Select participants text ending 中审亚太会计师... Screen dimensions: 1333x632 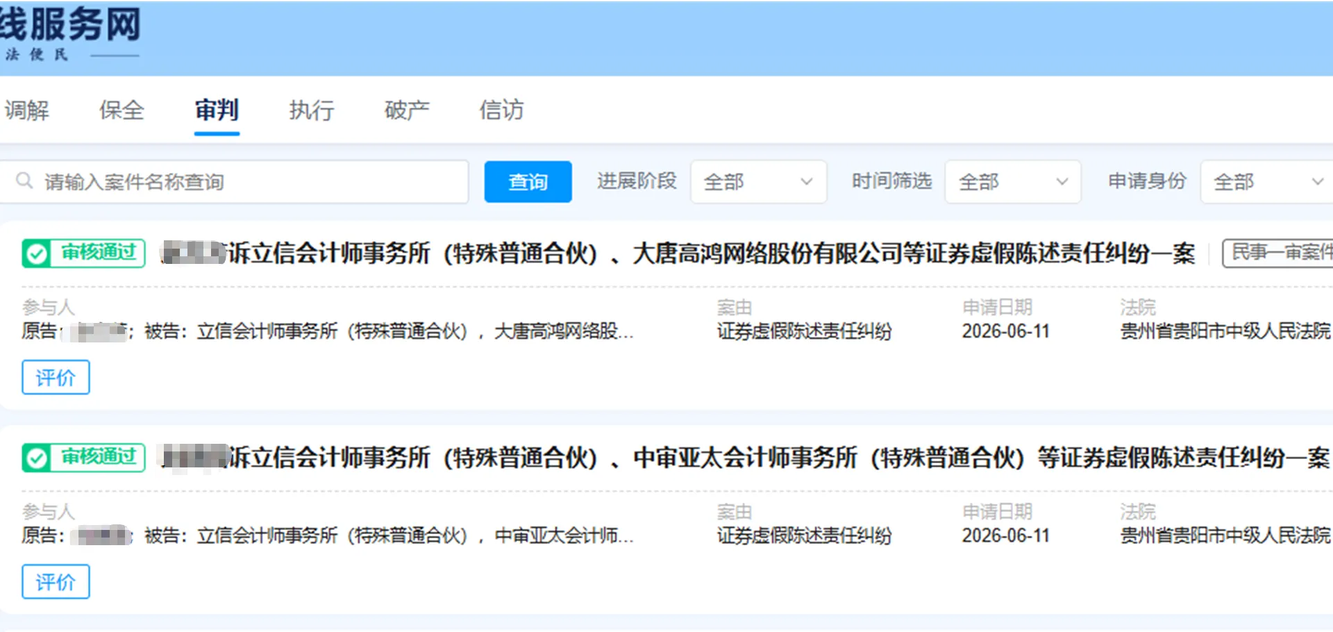(328, 535)
